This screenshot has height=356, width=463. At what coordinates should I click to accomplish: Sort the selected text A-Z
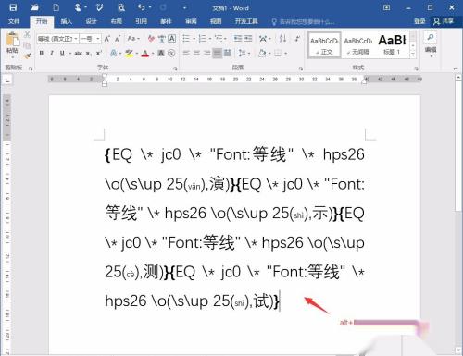click(282, 39)
